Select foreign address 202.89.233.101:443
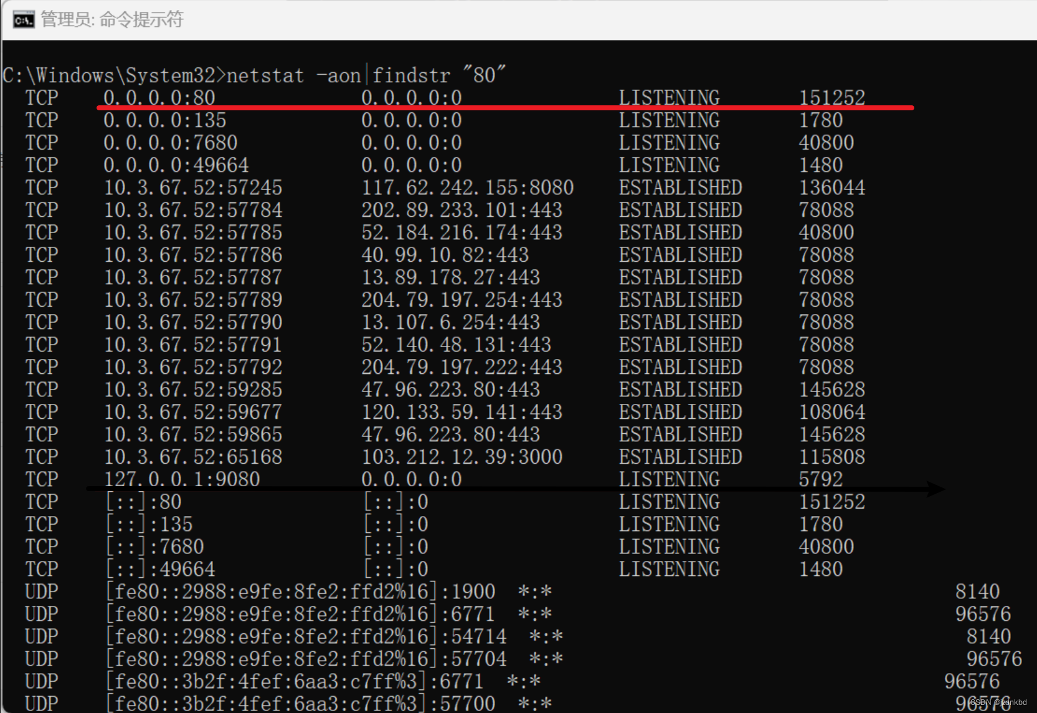This screenshot has height=713, width=1037. point(462,210)
